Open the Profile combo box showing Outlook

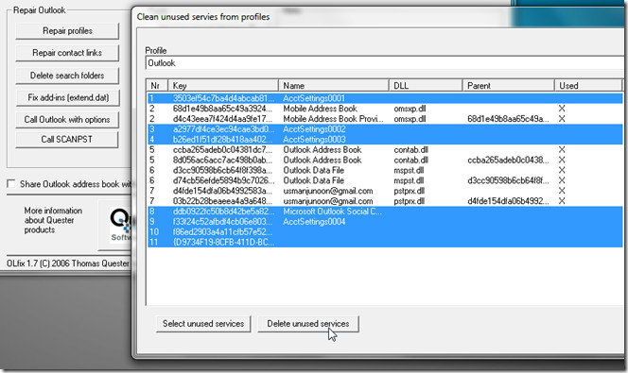[385, 63]
